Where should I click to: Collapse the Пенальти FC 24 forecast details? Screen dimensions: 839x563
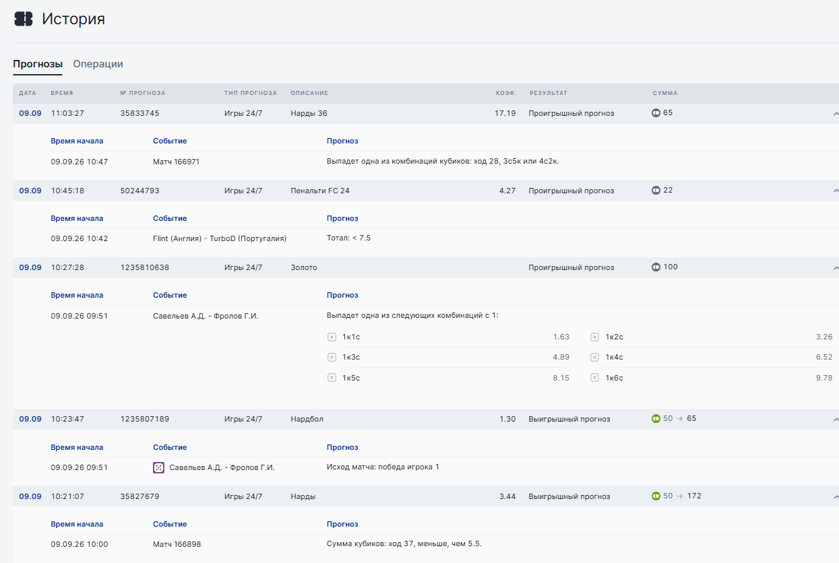coord(836,191)
